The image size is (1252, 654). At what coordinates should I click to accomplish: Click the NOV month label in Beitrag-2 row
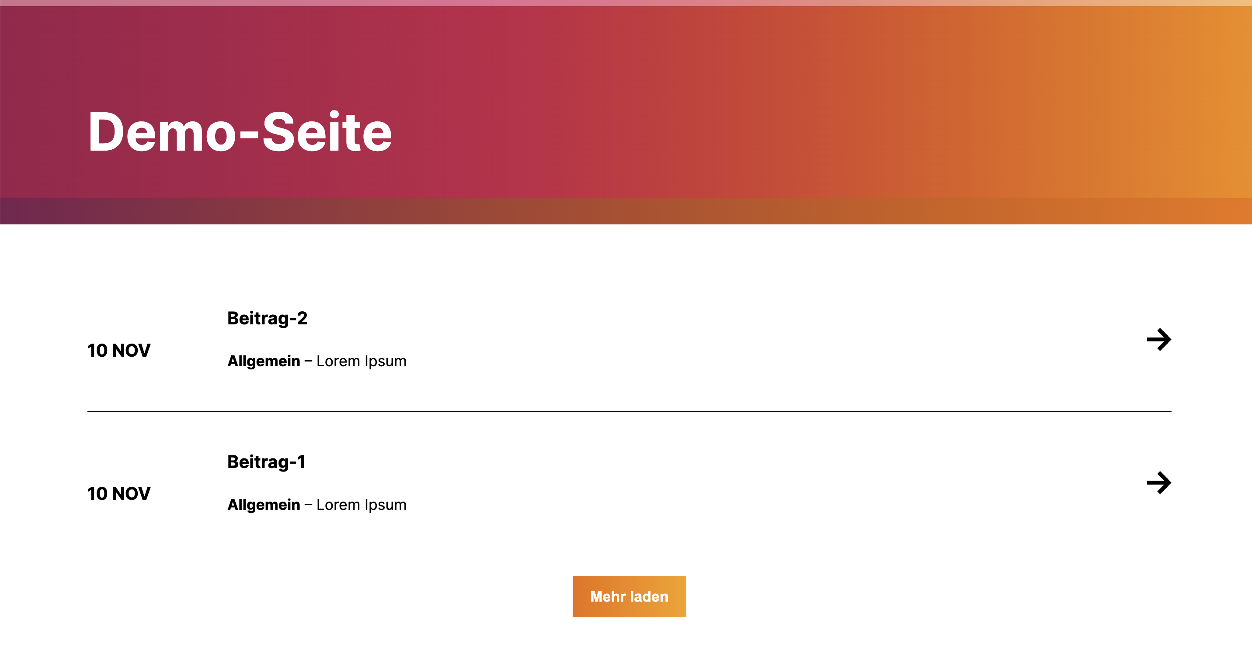pos(131,351)
